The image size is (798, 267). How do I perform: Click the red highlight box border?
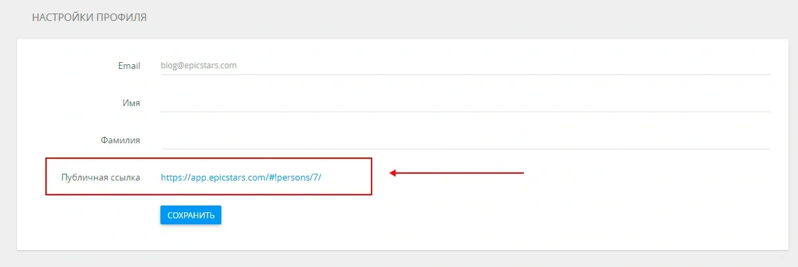[208, 158]
